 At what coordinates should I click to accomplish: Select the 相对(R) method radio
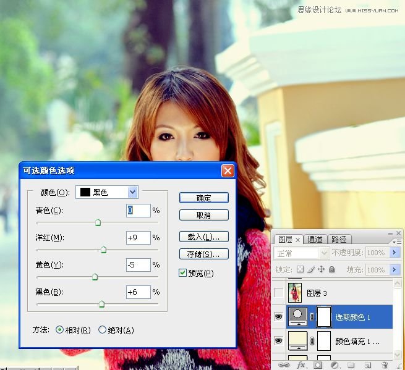pos(59,330)
